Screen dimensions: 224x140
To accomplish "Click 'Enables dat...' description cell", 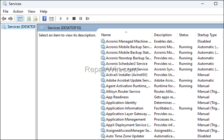I will (164, 41).
